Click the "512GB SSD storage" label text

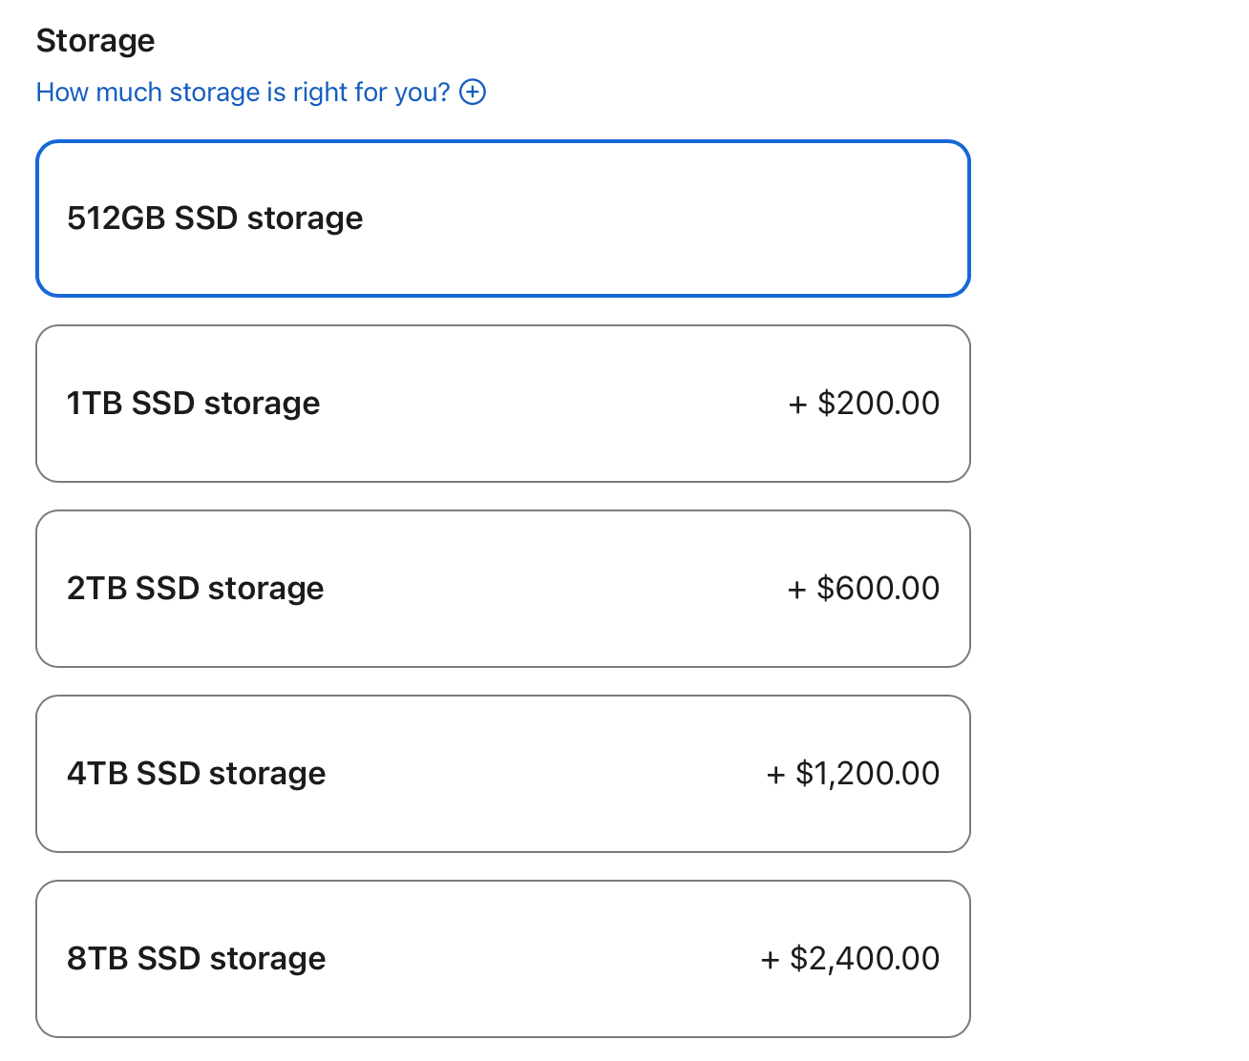point(215,218)
